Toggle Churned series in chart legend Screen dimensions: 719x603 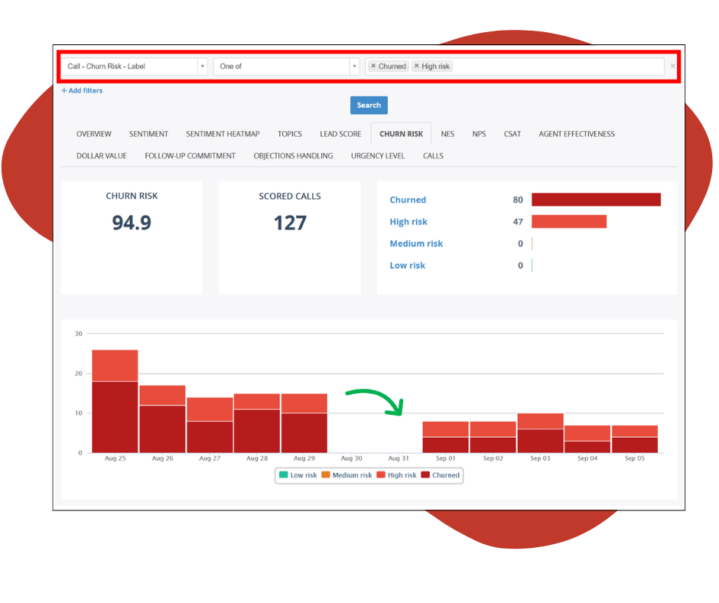click(x=441, y=475)
